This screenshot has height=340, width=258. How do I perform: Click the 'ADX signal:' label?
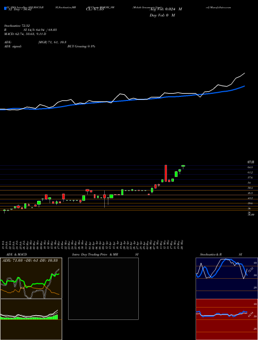(12, 46)
